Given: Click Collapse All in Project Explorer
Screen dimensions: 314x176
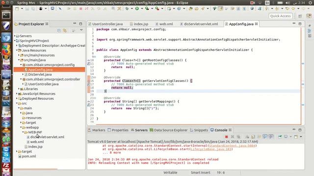Looking at the screenshot, I should pos(59,30).
